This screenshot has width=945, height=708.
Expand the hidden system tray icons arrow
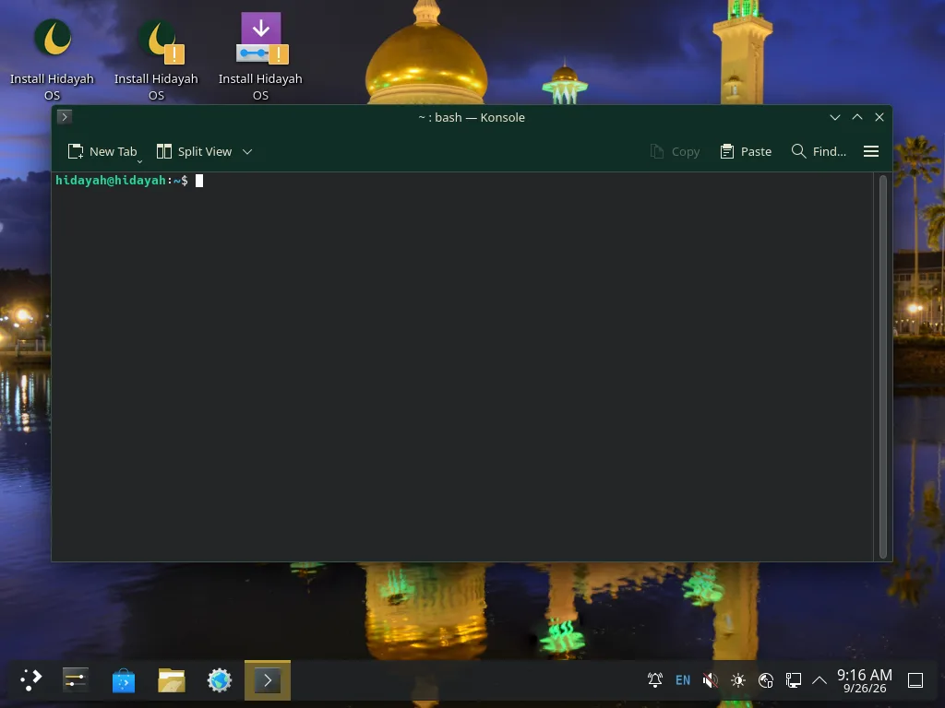point(819,680)
